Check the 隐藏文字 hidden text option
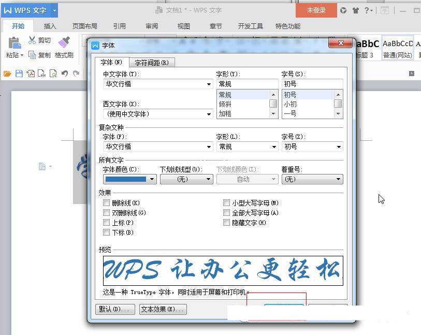421x335 pixels. click(227, 223)
